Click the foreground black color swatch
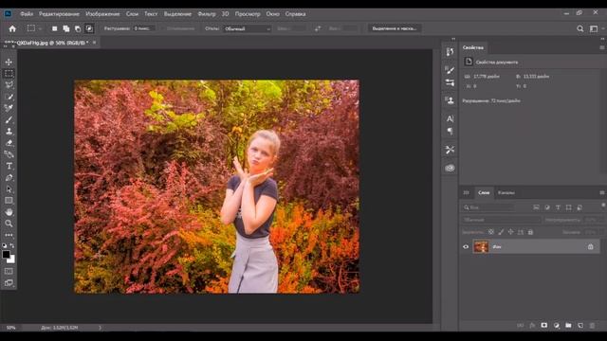The height and width of the screenshot is (341, 607). pos(6,255)
